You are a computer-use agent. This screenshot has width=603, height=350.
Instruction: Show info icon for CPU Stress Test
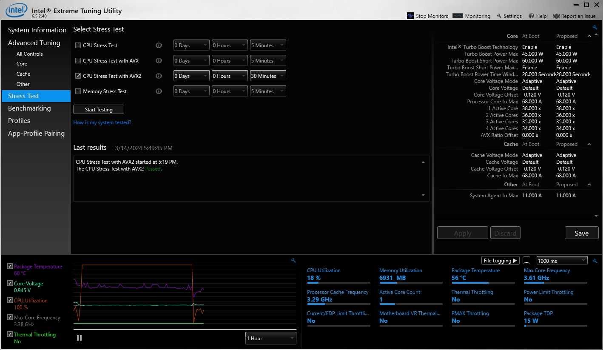159,45
